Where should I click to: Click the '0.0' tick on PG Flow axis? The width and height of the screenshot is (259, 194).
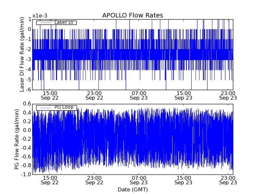[27, 130]
